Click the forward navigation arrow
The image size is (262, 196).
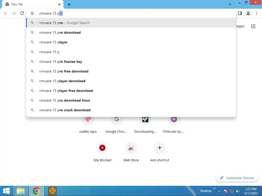pyautogui.click(x=14, y=13)
